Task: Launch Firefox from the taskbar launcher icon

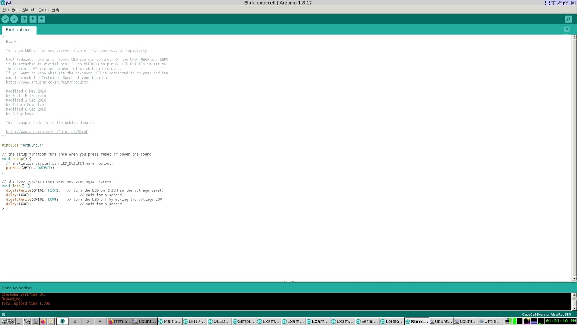Action: click(43, 321)
